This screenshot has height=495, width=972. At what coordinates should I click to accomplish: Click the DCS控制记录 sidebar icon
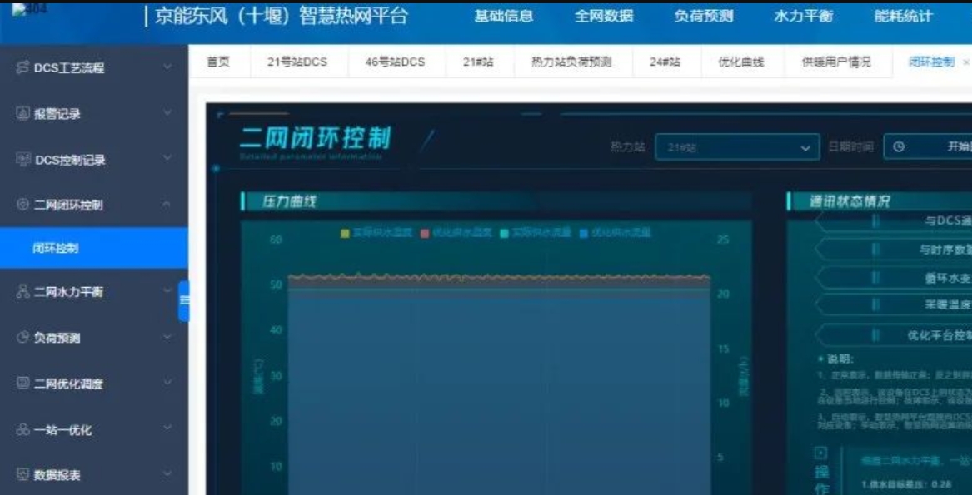(23, 160)
